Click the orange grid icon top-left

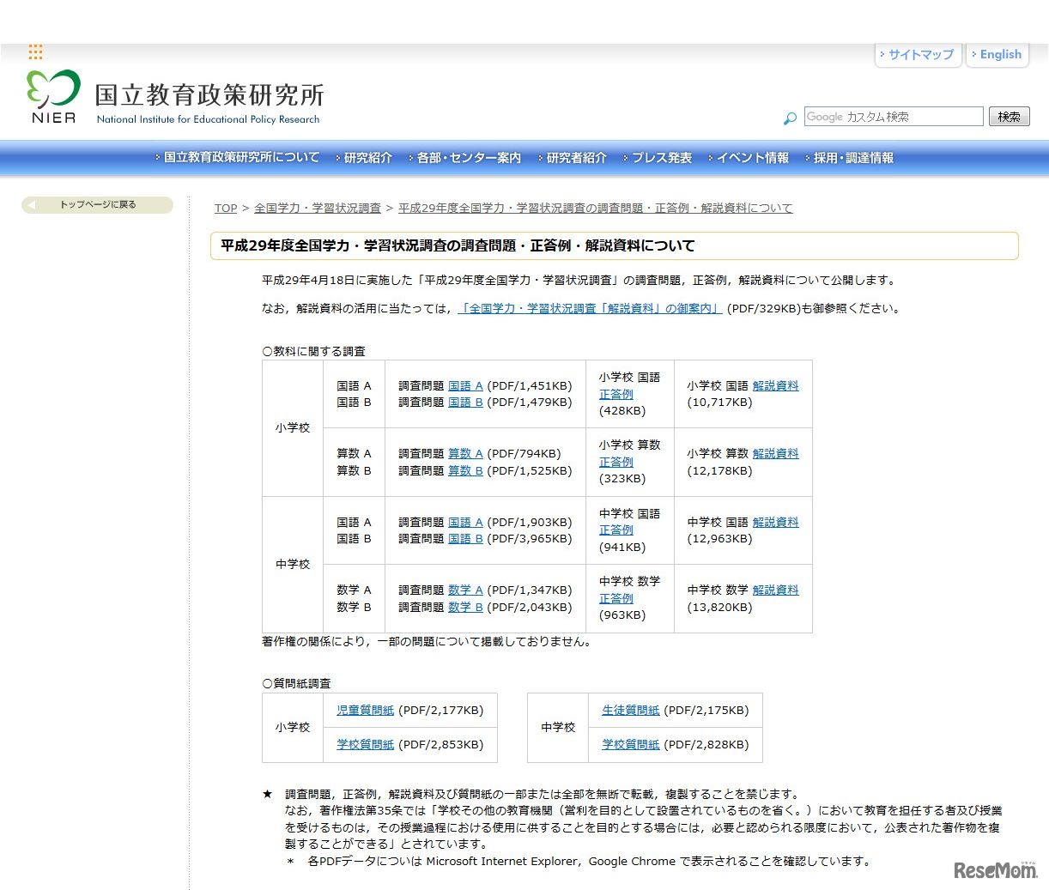click(x=36, y=51)
